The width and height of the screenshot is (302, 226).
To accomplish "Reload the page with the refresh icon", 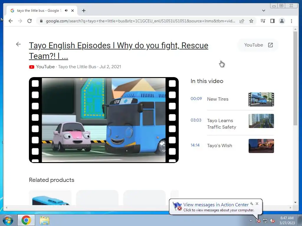I will tap(29, 21).
